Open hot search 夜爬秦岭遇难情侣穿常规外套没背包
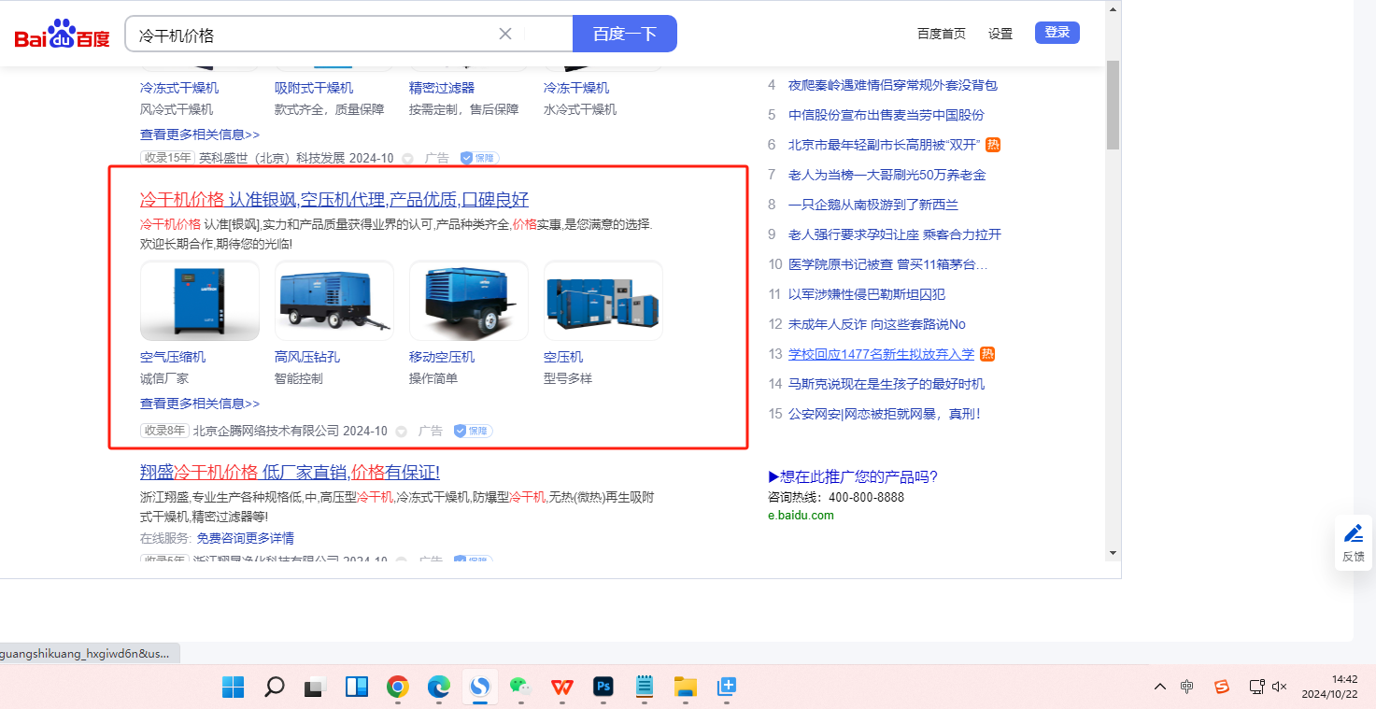1376x709 pixels. coord(893,85)
